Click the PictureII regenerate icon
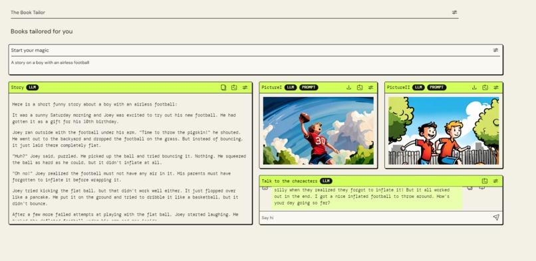This screenshot has height=261, width=536. [x=485, y=88]
